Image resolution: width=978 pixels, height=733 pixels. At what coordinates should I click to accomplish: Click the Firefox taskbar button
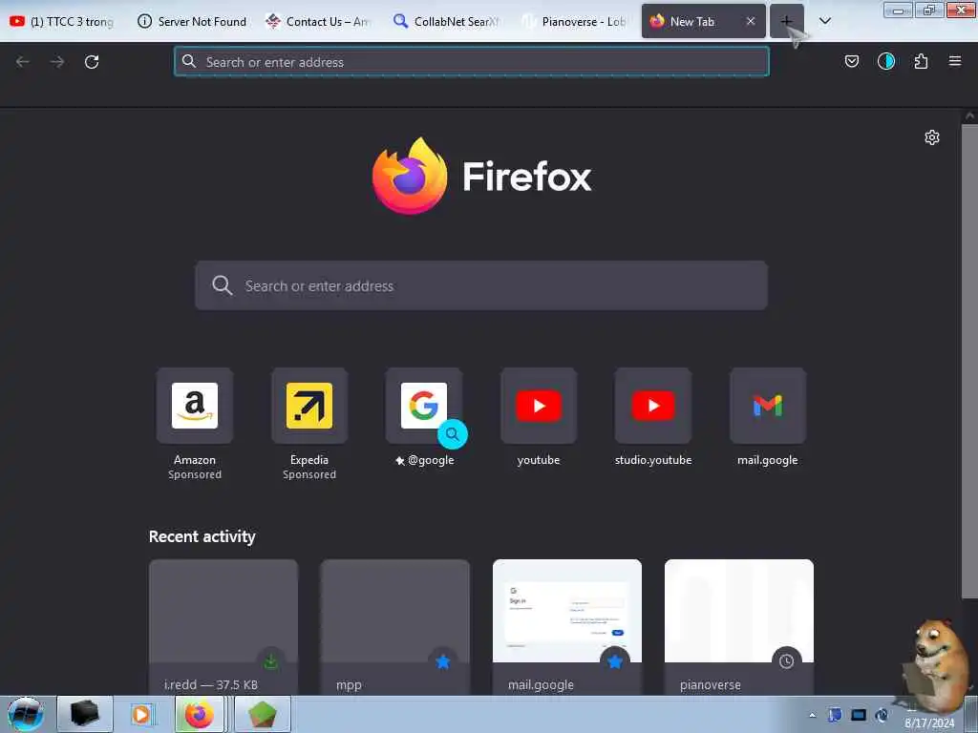[x=199, y=714]
